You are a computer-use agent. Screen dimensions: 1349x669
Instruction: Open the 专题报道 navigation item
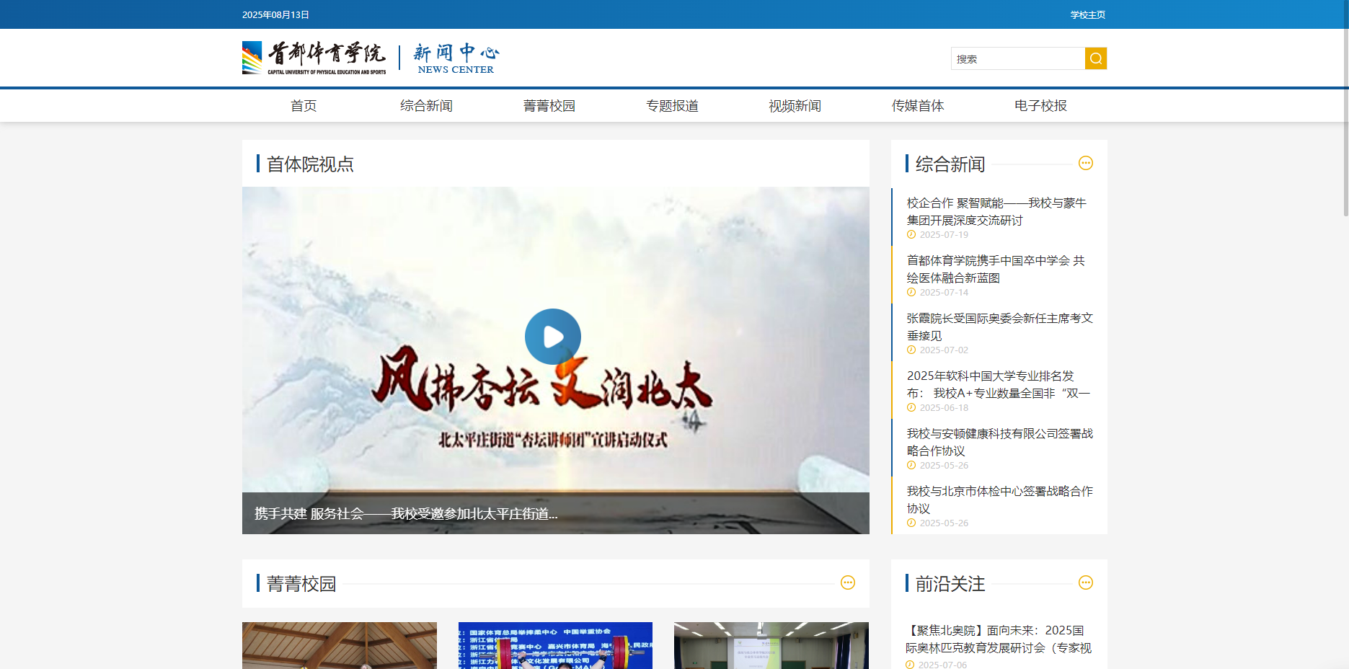(x=672, y=106)
